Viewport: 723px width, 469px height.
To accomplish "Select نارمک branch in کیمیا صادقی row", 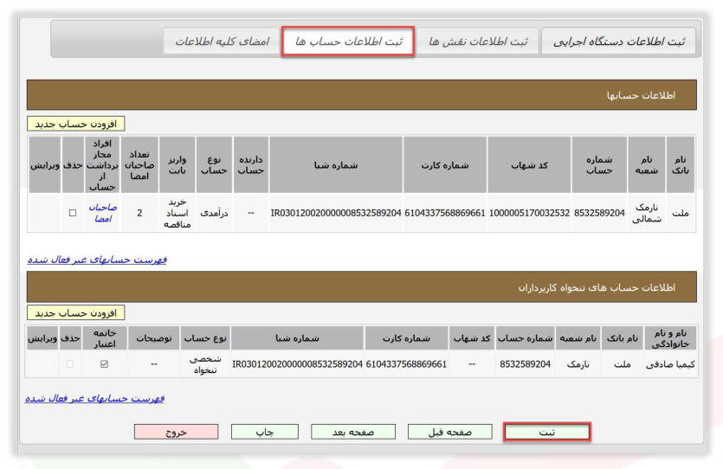I will pyautogui.click(x=578, y=364).
